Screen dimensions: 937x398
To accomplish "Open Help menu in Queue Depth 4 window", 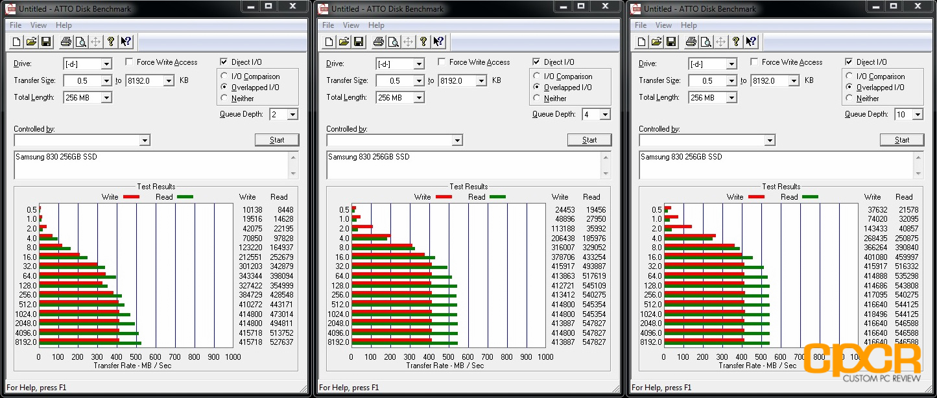I will pyautogui.click(x=376, y=25).
